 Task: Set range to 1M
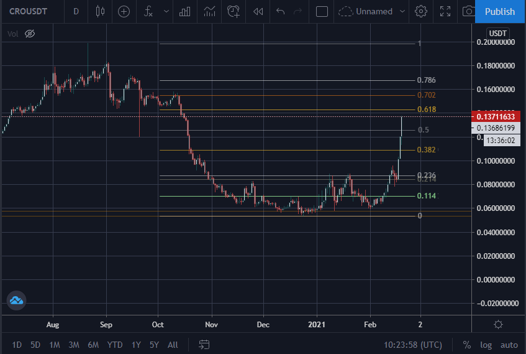click(x=55, y=345)
